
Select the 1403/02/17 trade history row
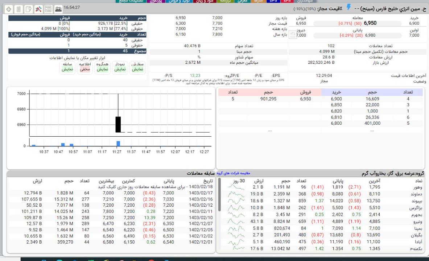[x=199, y=194]
